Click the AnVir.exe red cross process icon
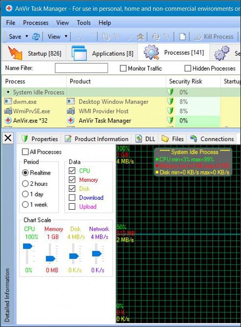The image size is (241, 327). 8,120
